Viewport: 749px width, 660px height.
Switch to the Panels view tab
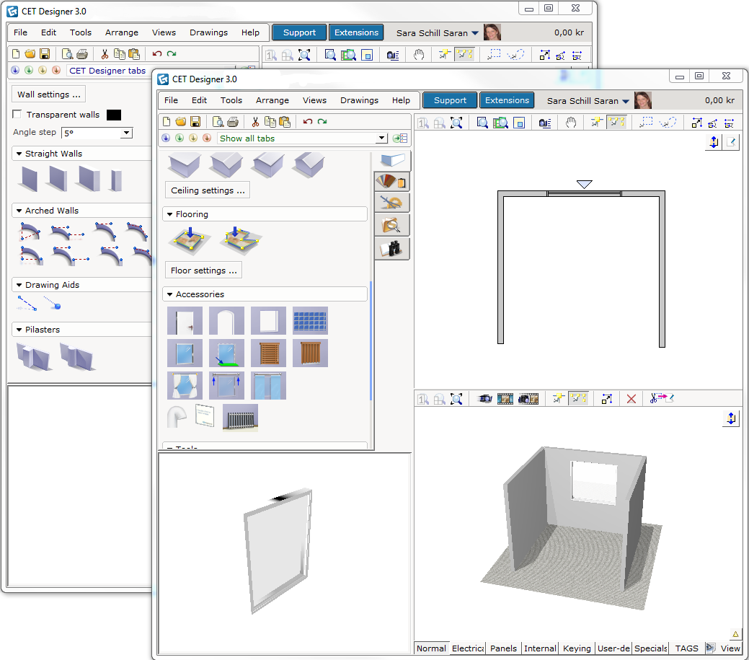(503, 648)
